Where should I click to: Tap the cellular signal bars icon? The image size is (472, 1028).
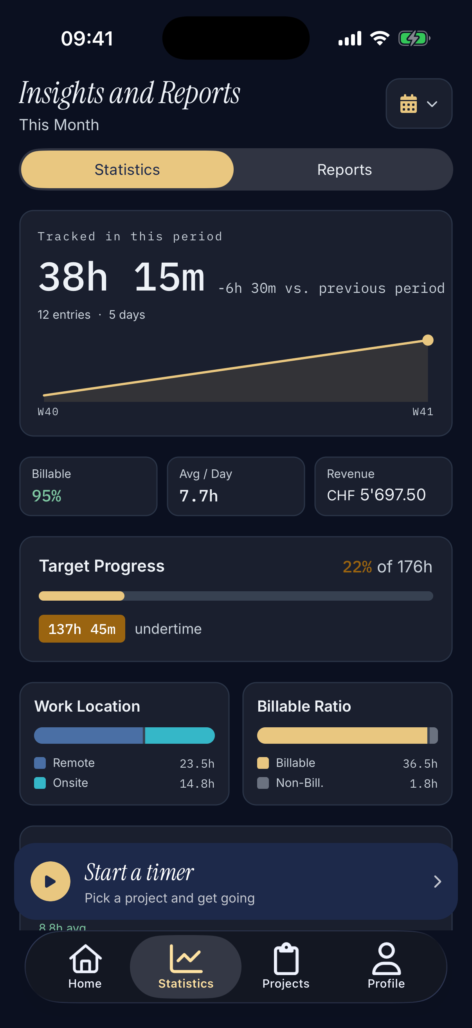(350, 38)
